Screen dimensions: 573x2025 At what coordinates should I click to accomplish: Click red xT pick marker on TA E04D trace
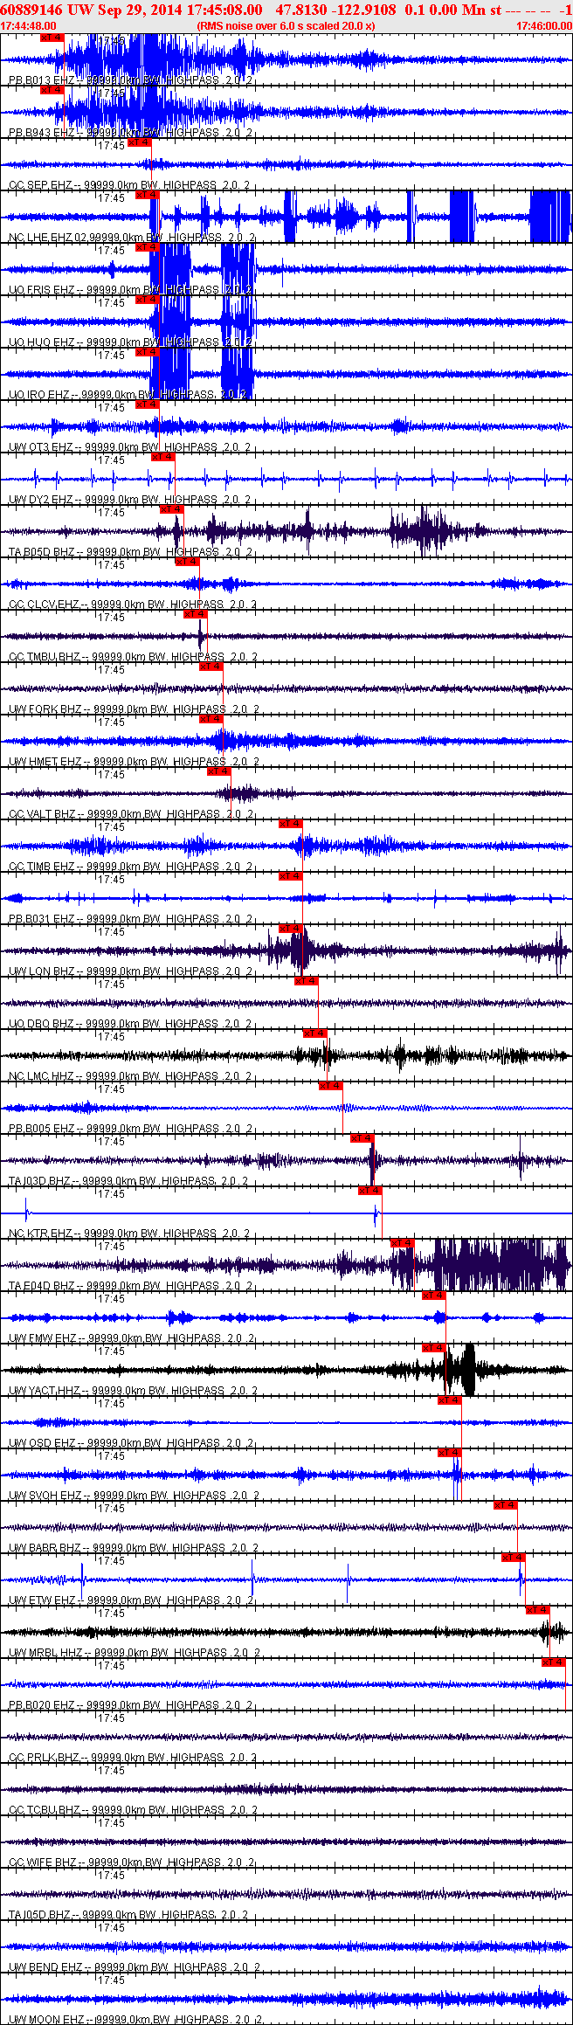tap(403, 1243)
